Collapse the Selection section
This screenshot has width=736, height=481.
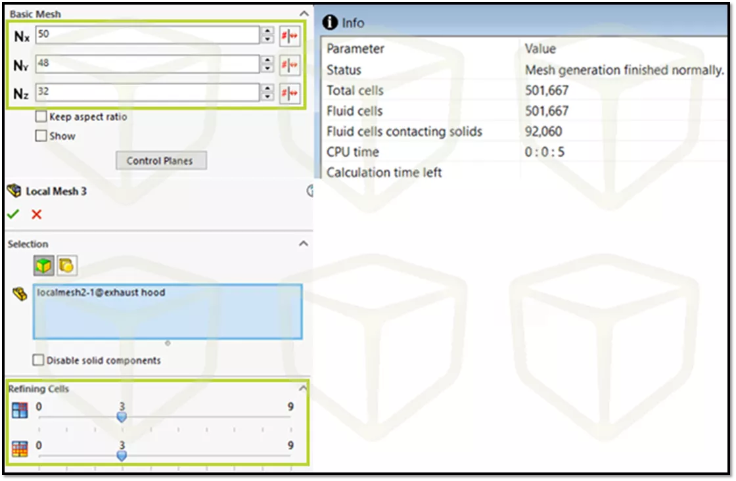point(303,244)
